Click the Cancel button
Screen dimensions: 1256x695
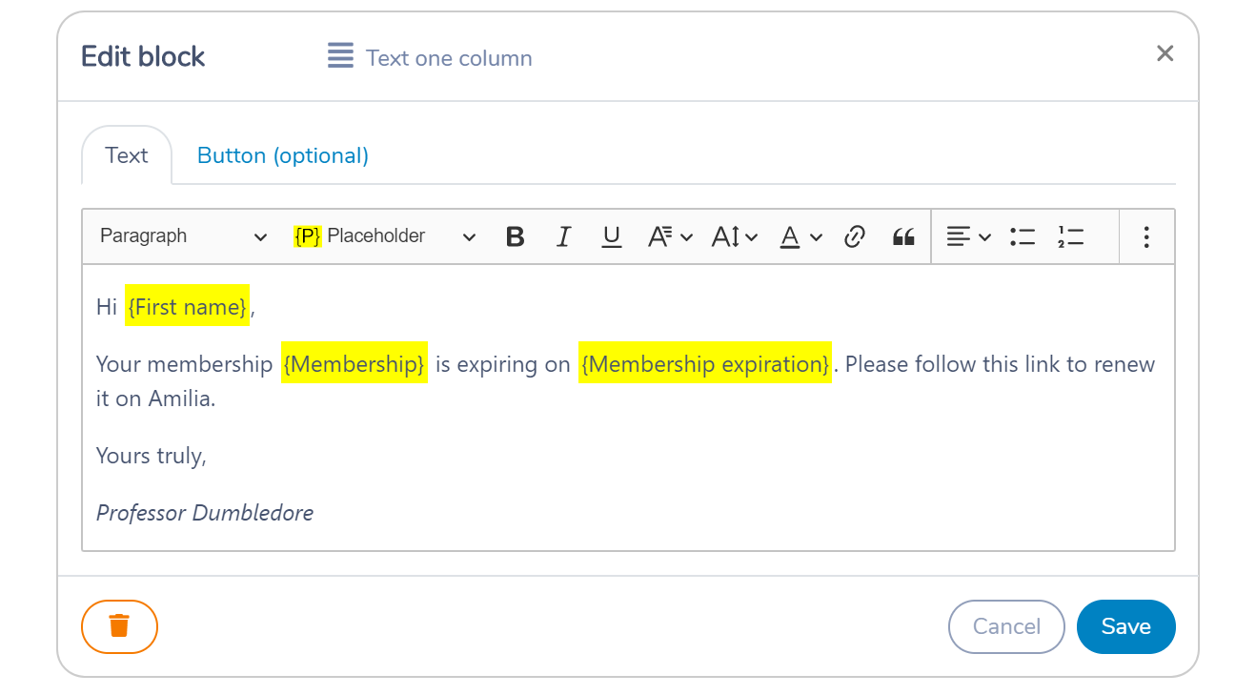tap(1006, 626)
